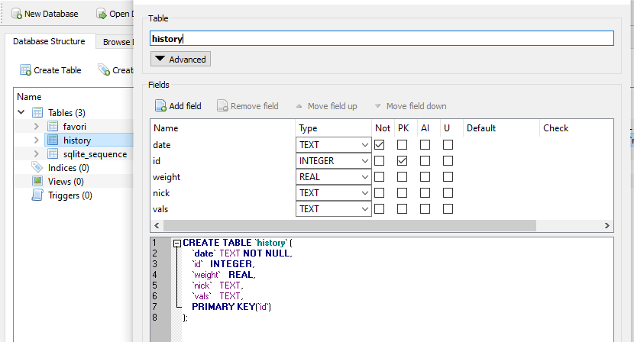634x342 pixels.
Task: Expand the favori table node
Action: pyautogui.click(x=37, y=126)
